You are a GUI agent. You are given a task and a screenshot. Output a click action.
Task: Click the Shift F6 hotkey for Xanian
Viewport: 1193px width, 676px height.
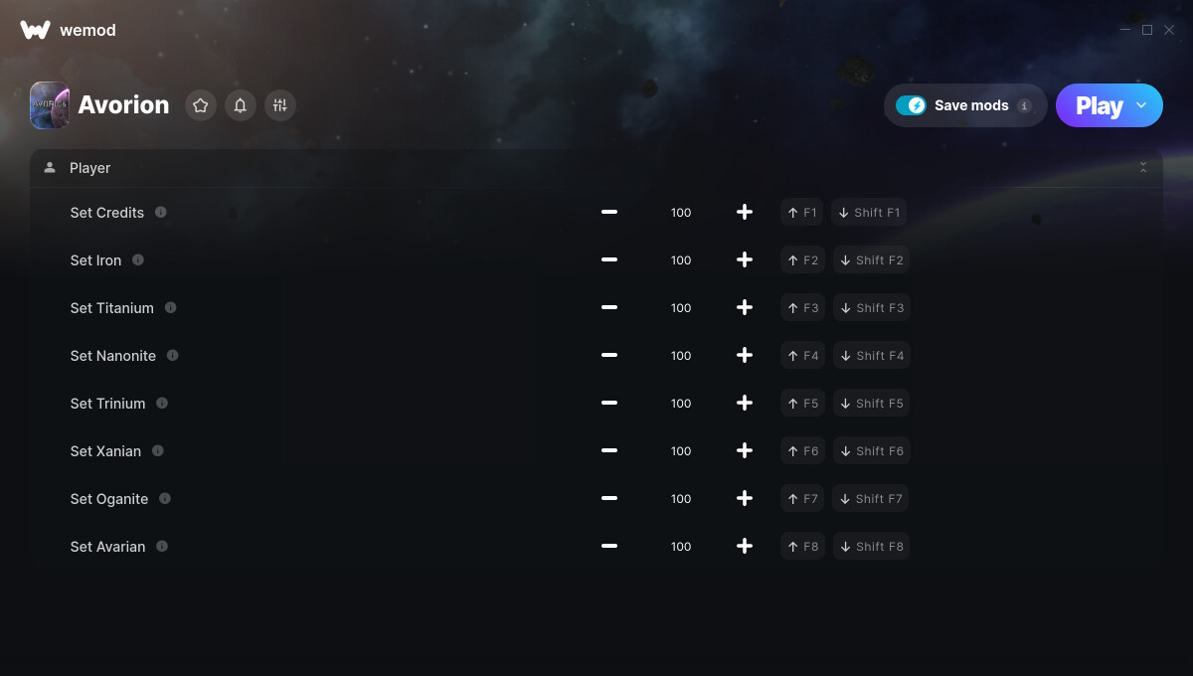tap(871, 450)
